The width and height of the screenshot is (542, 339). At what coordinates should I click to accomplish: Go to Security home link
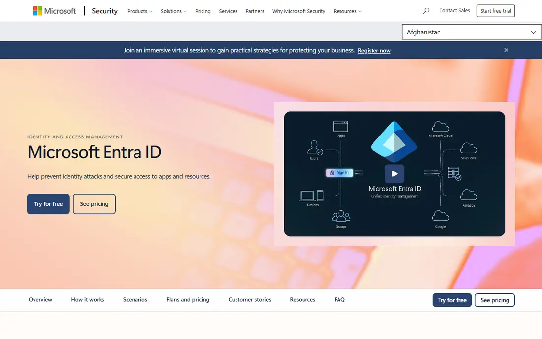105,11
